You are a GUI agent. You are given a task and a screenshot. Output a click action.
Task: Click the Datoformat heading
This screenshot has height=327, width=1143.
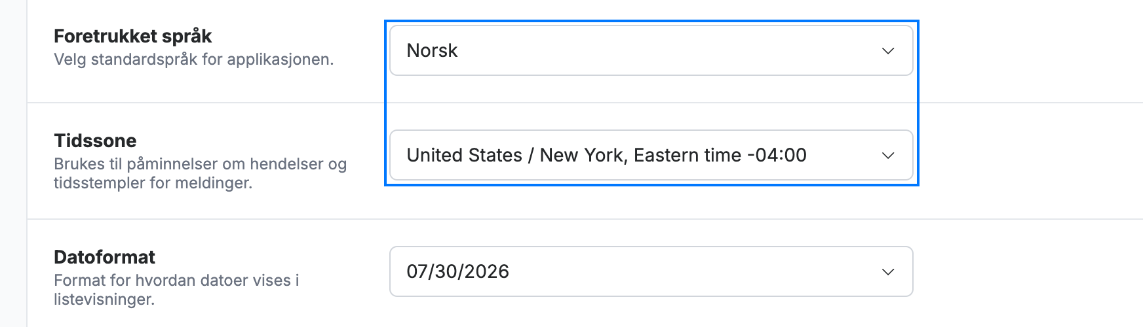click(104, 257)
